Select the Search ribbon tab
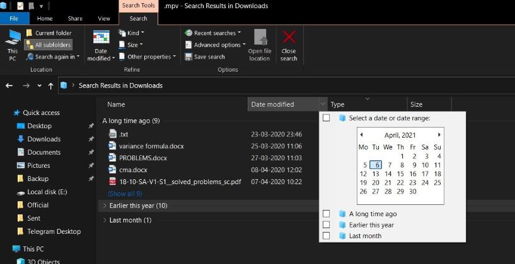This screenshot has width=515, height=264. click(x=138, y=18)
